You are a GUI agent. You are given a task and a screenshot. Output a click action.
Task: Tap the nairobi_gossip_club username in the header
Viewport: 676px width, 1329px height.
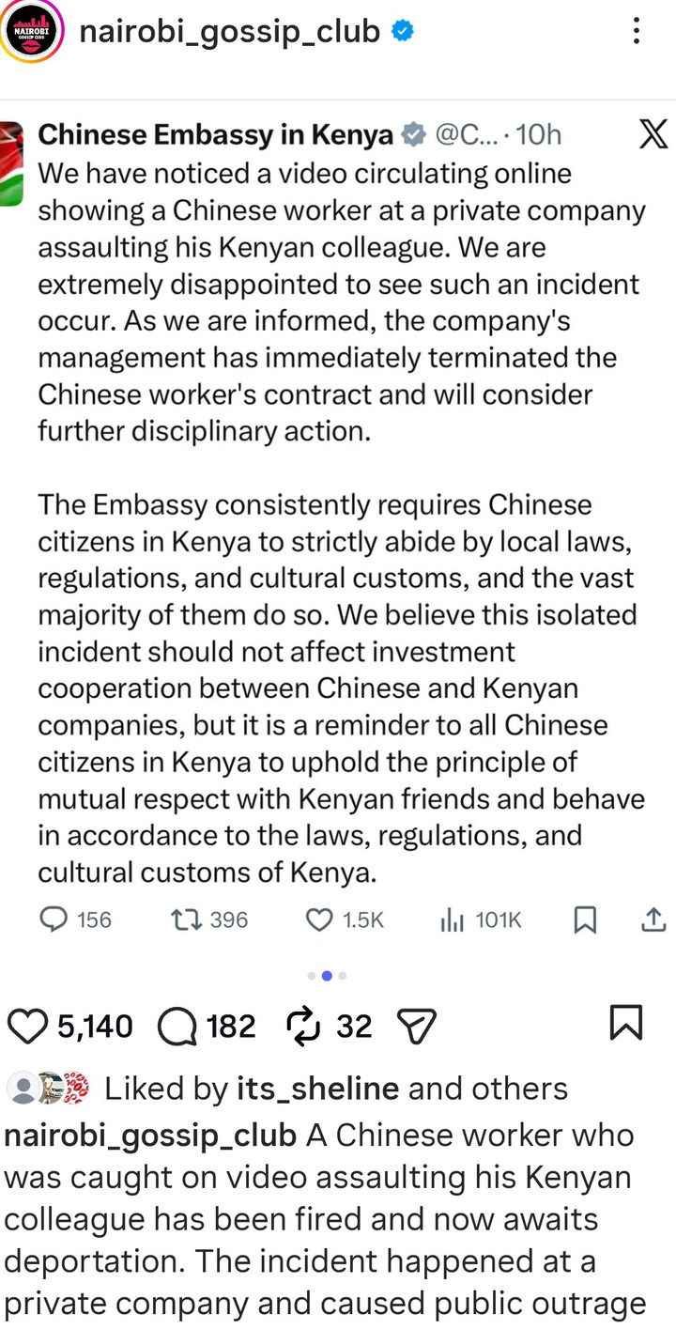(230, 32)
